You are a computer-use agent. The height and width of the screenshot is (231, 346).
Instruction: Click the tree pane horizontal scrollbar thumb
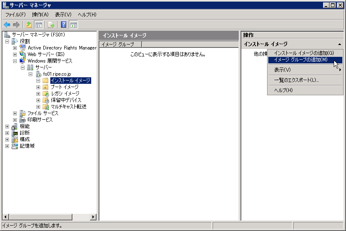(x=40, y=217)
